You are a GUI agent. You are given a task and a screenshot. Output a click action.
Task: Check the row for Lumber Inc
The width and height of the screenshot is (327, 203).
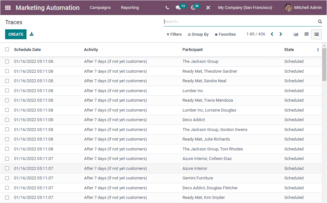click(x=7, y=91)
